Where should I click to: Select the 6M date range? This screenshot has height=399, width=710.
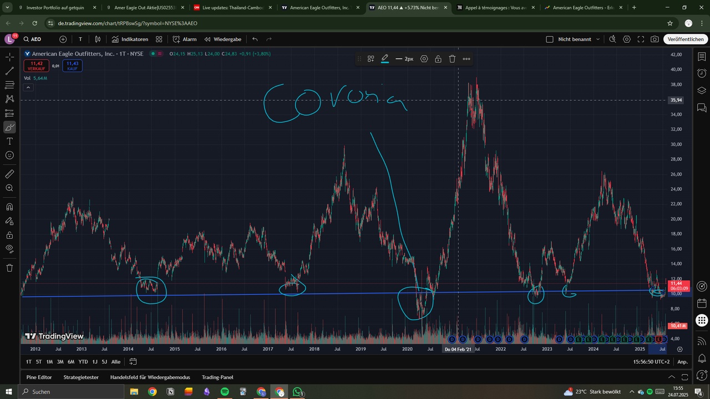[x=71, y=362]
